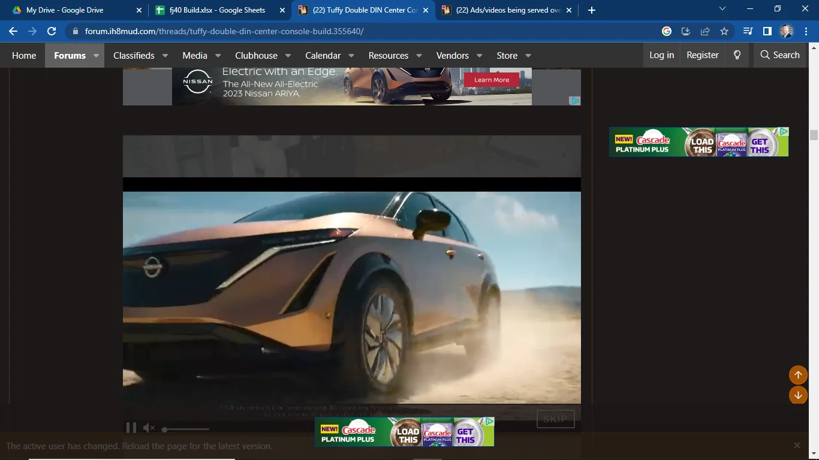This screenshot has height=460, width=819.
Task: Unmute the video ad sound
Action: pyautogui.click(x=149, y=428)
